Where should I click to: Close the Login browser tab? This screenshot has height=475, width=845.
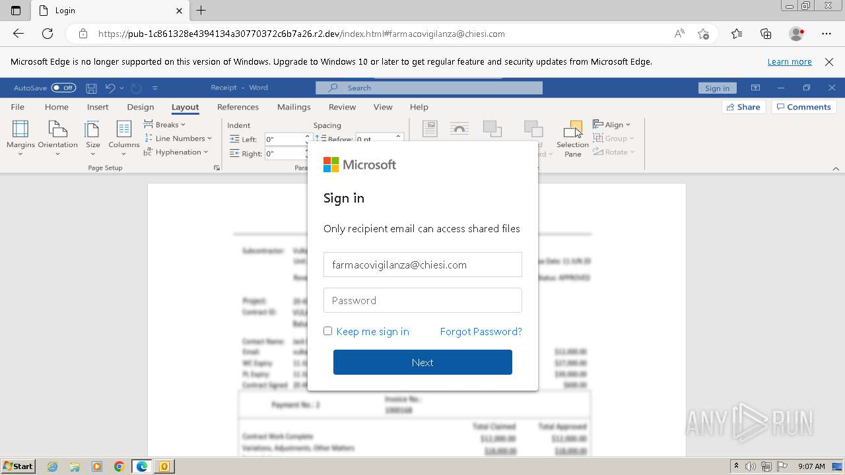click(180, 11)
